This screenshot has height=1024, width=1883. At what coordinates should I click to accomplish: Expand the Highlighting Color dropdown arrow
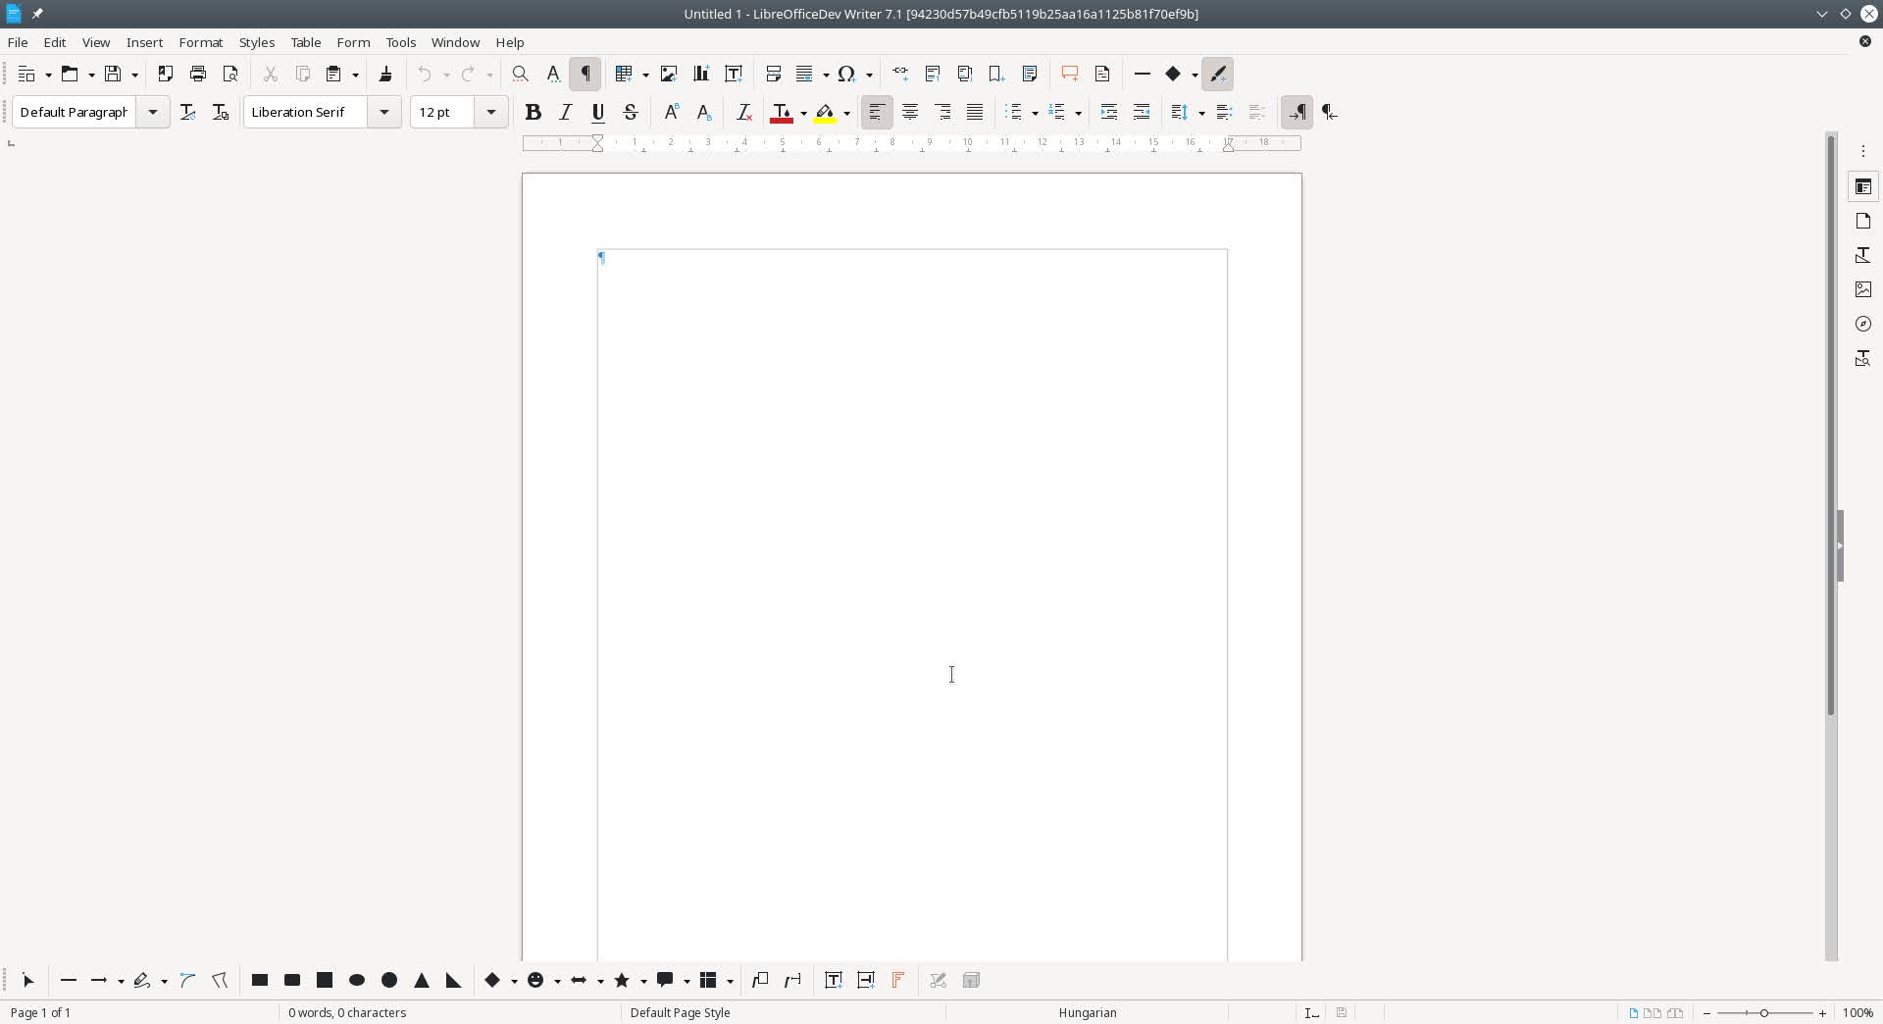coord(846,113)
